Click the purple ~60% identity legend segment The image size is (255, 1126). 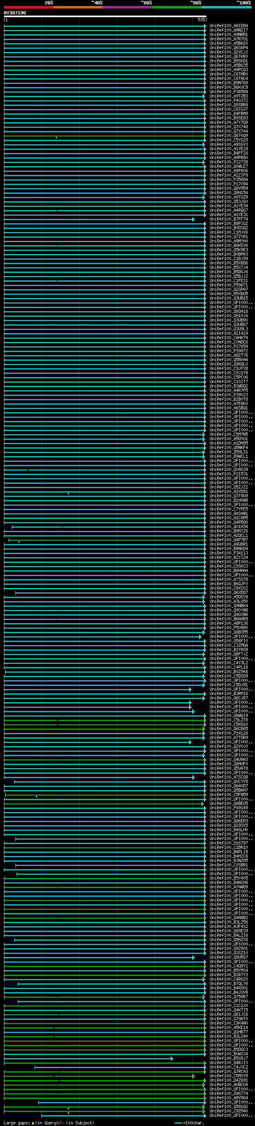point(128,7)
